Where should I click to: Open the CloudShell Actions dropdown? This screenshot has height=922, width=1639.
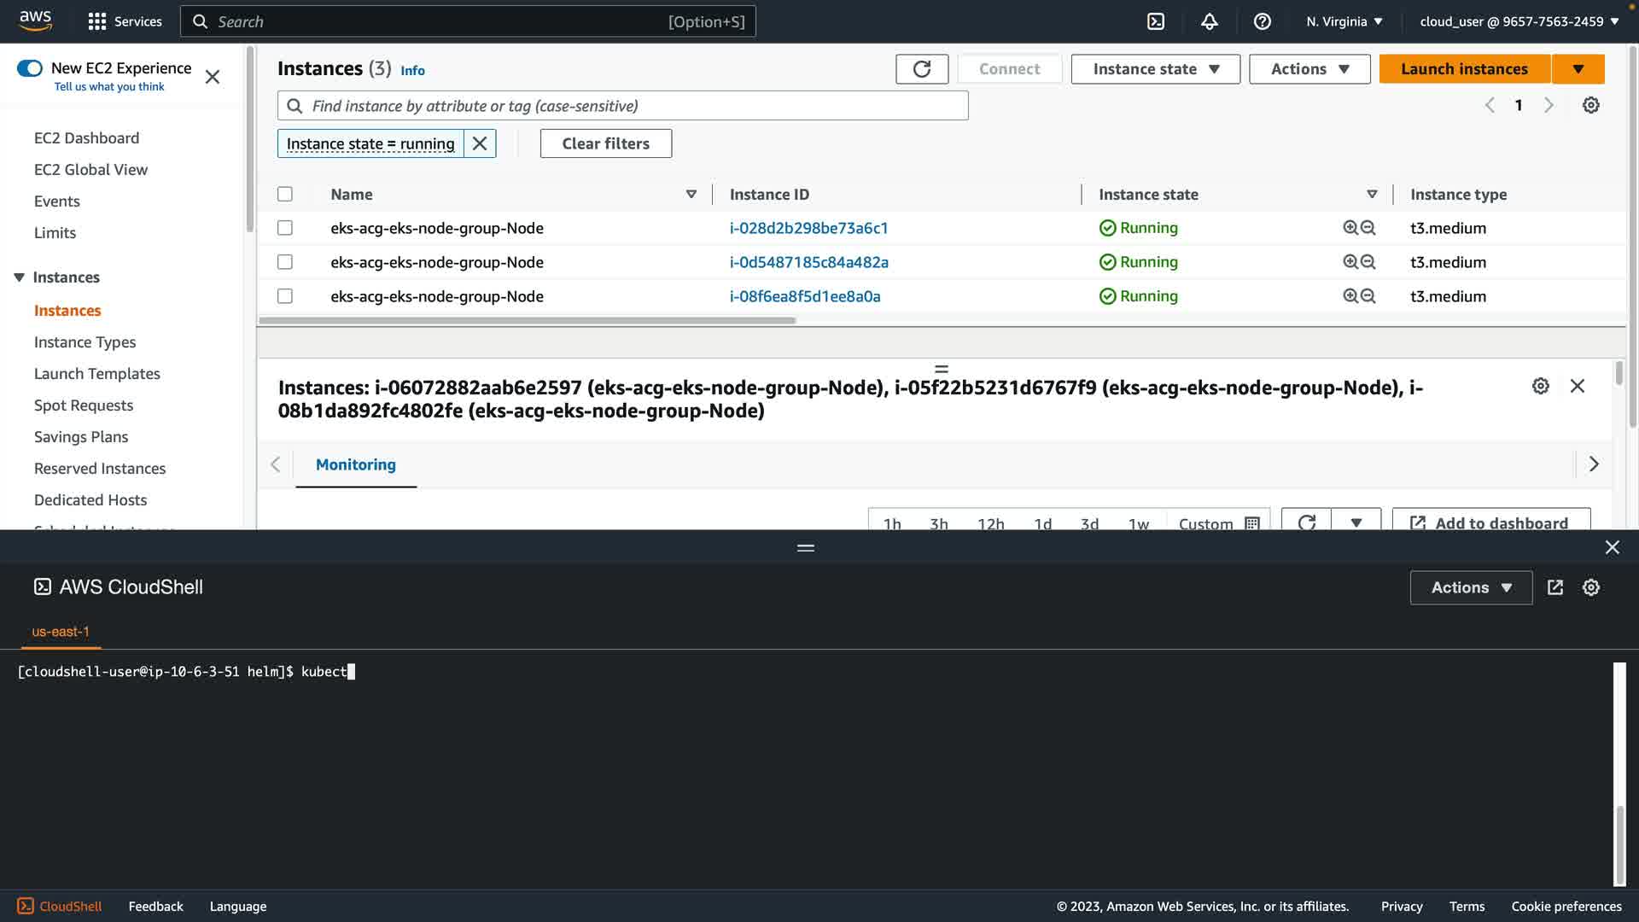click(1470, 587)
